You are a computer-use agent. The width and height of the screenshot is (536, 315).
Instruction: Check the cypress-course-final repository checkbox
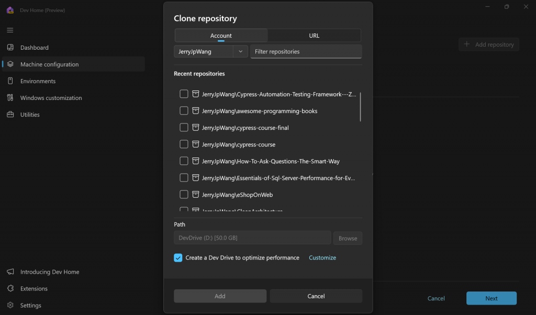(x=184, y=127)
